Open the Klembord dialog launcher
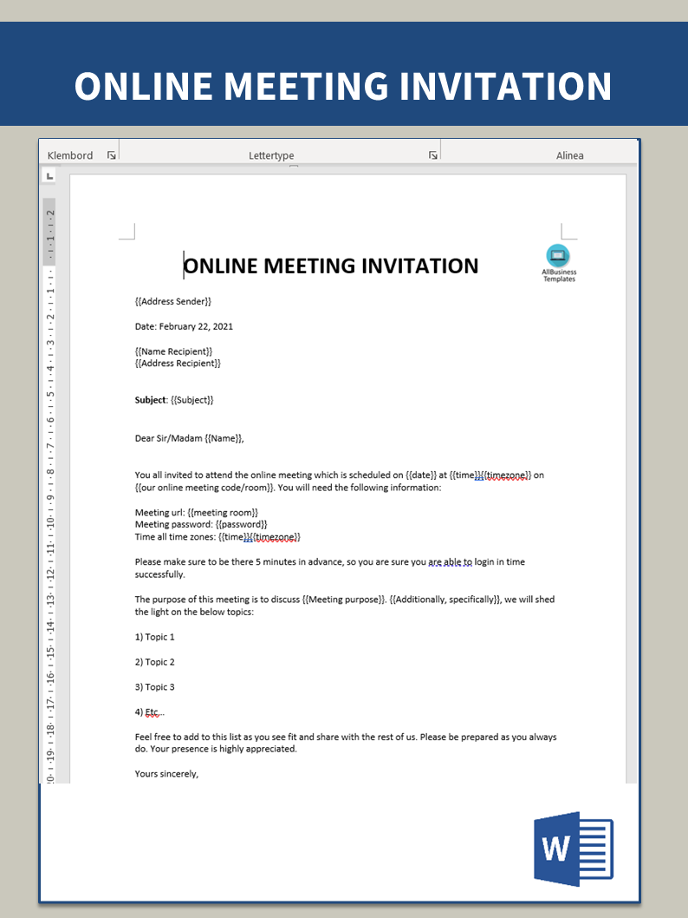This screenshot has width=688, height=918. (x=111, y=155)
